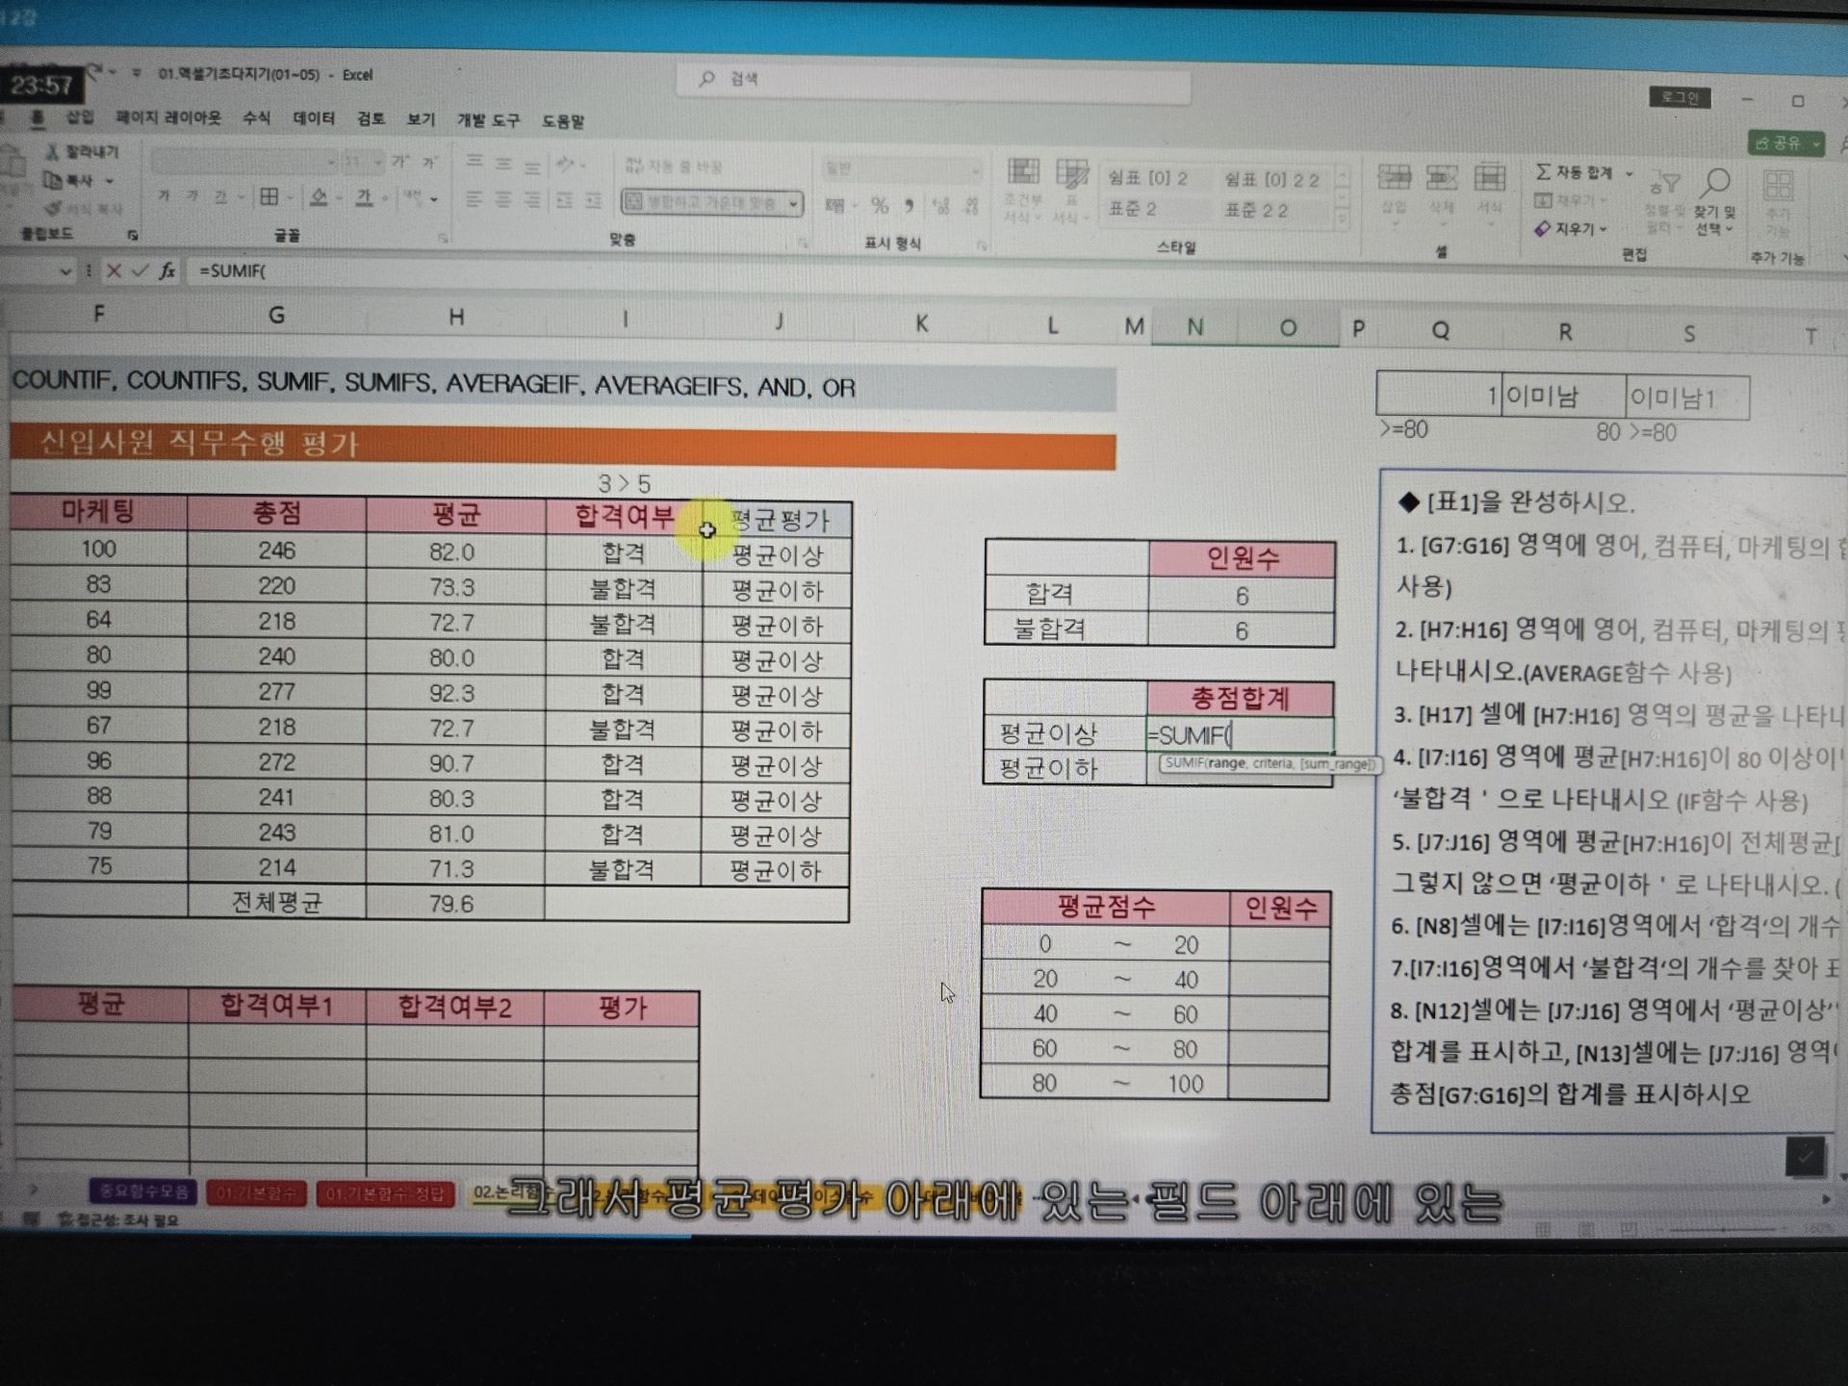Click the Borders grid icon
1848x1386 pixels.
[x=269, y=197]
